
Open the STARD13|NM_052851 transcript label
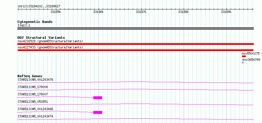click(x=33, y=102)
